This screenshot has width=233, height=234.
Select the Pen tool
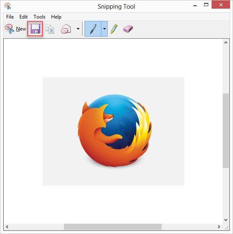point(93,29)
